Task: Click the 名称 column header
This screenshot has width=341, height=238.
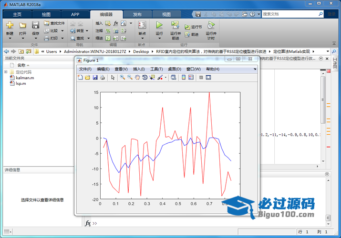Action: (x=21, y=65)
